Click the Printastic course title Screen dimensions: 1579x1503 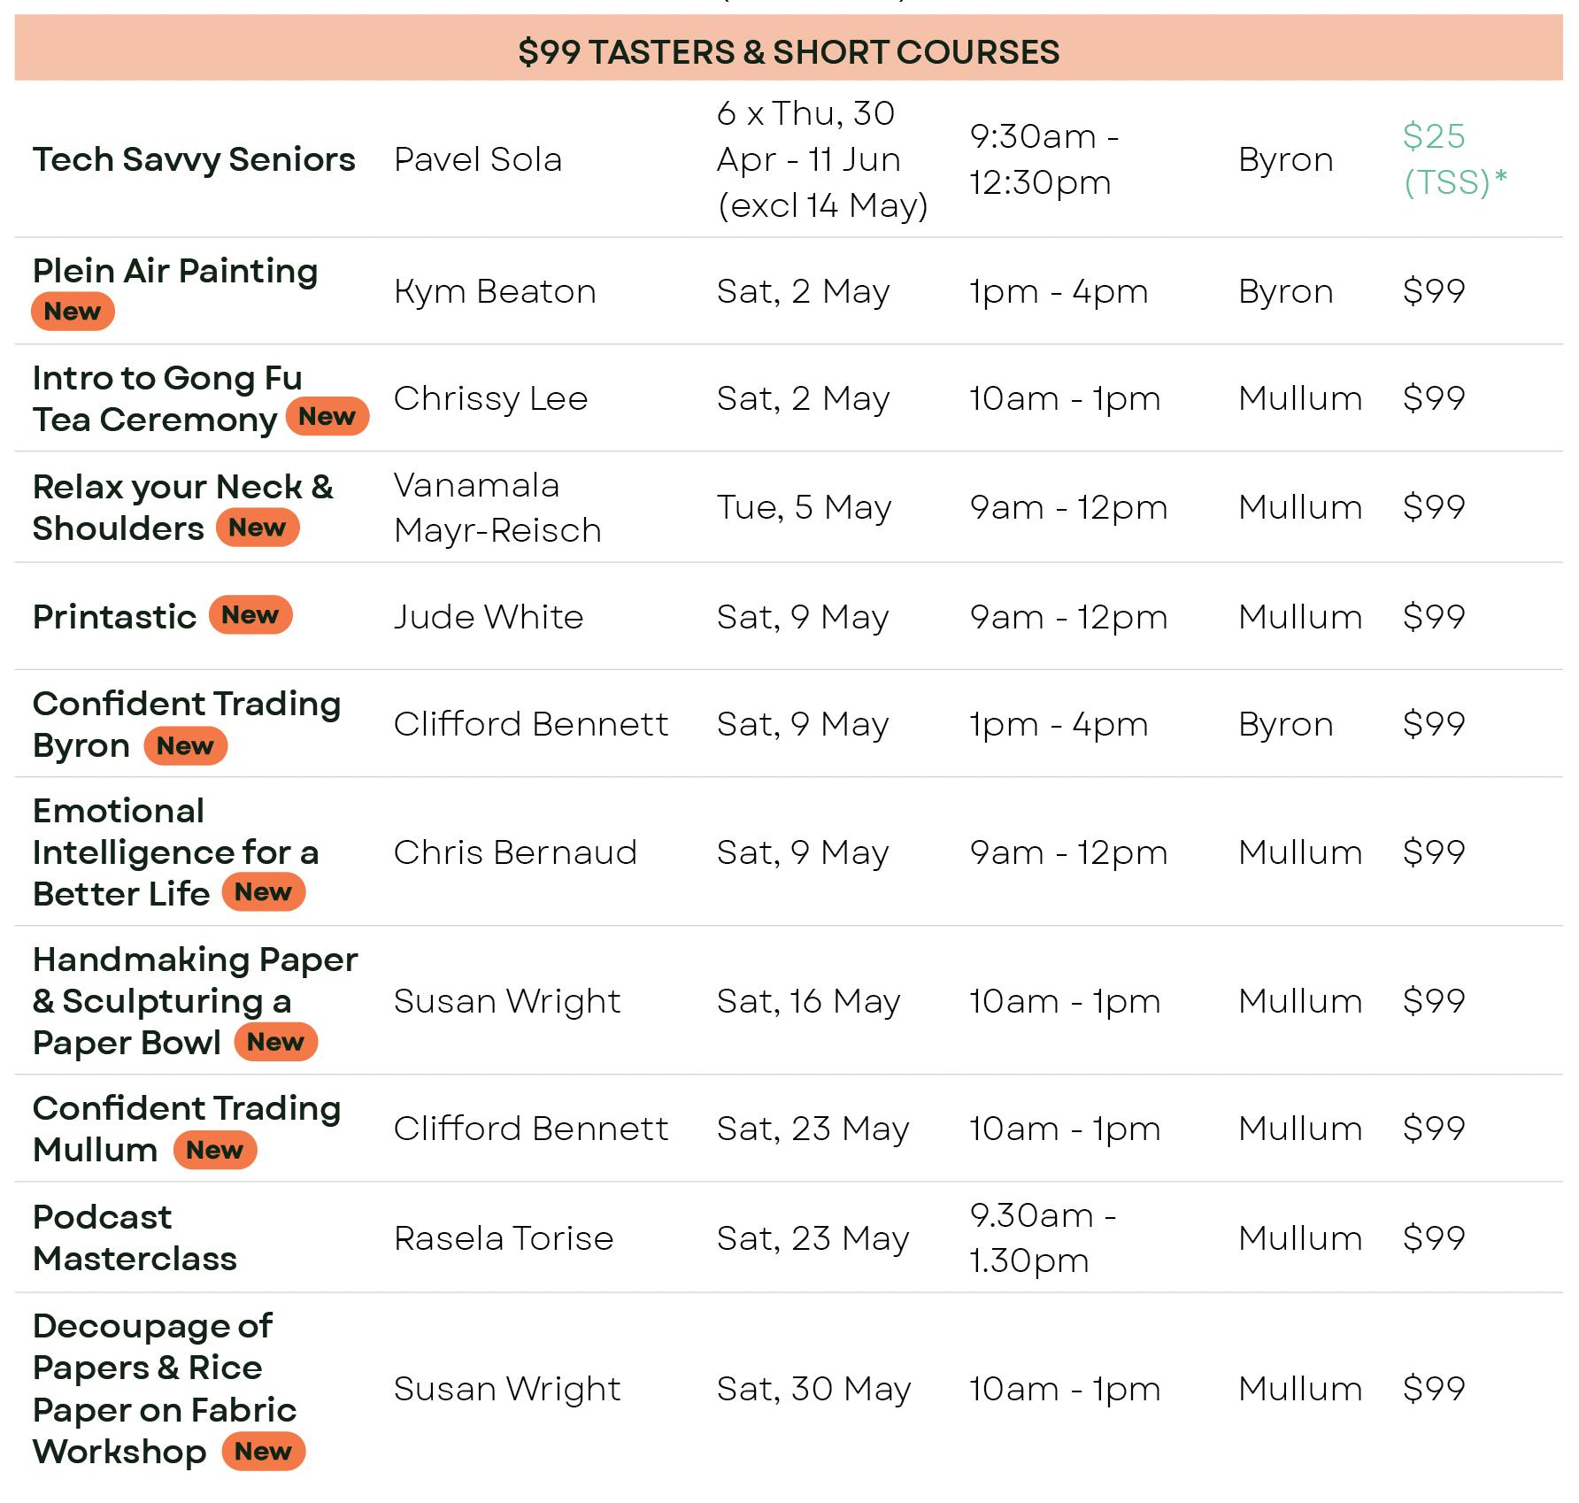[114, 617]
